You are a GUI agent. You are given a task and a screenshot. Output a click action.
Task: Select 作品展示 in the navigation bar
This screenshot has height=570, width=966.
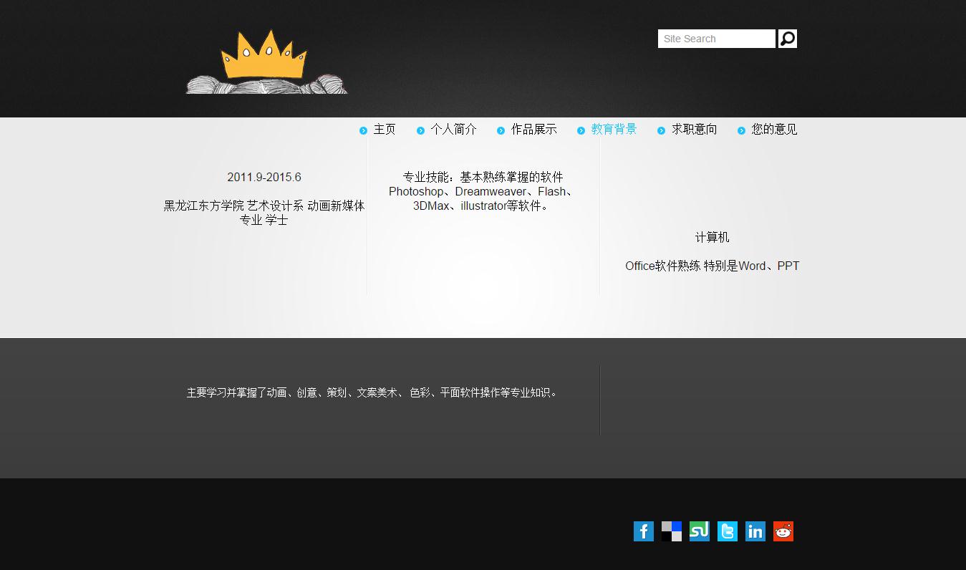(533, 130)
